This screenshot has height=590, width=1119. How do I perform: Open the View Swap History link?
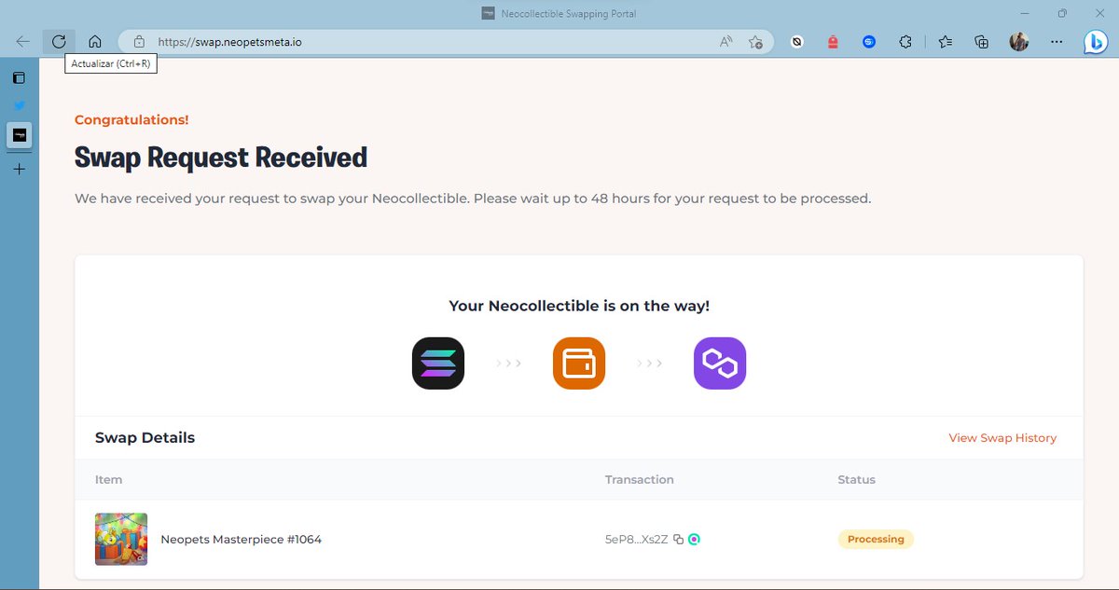point(1002,438)
